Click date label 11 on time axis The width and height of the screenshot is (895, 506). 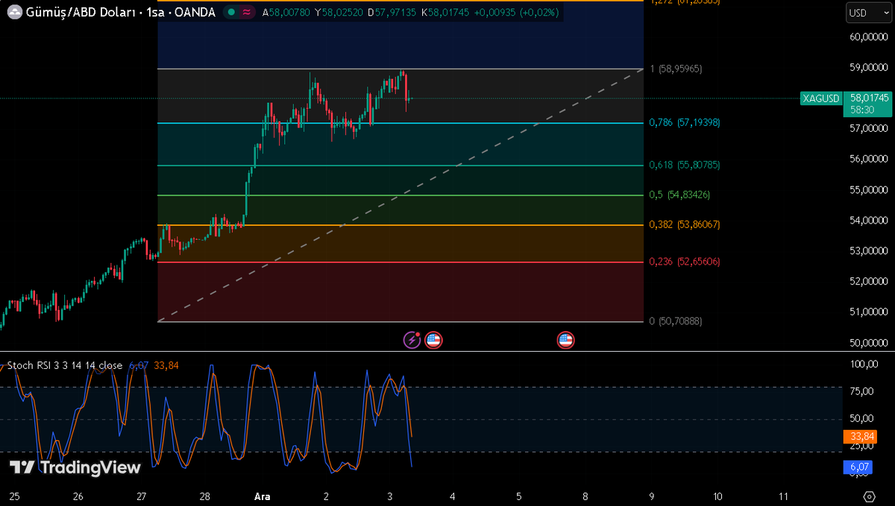tap(783, 496)
